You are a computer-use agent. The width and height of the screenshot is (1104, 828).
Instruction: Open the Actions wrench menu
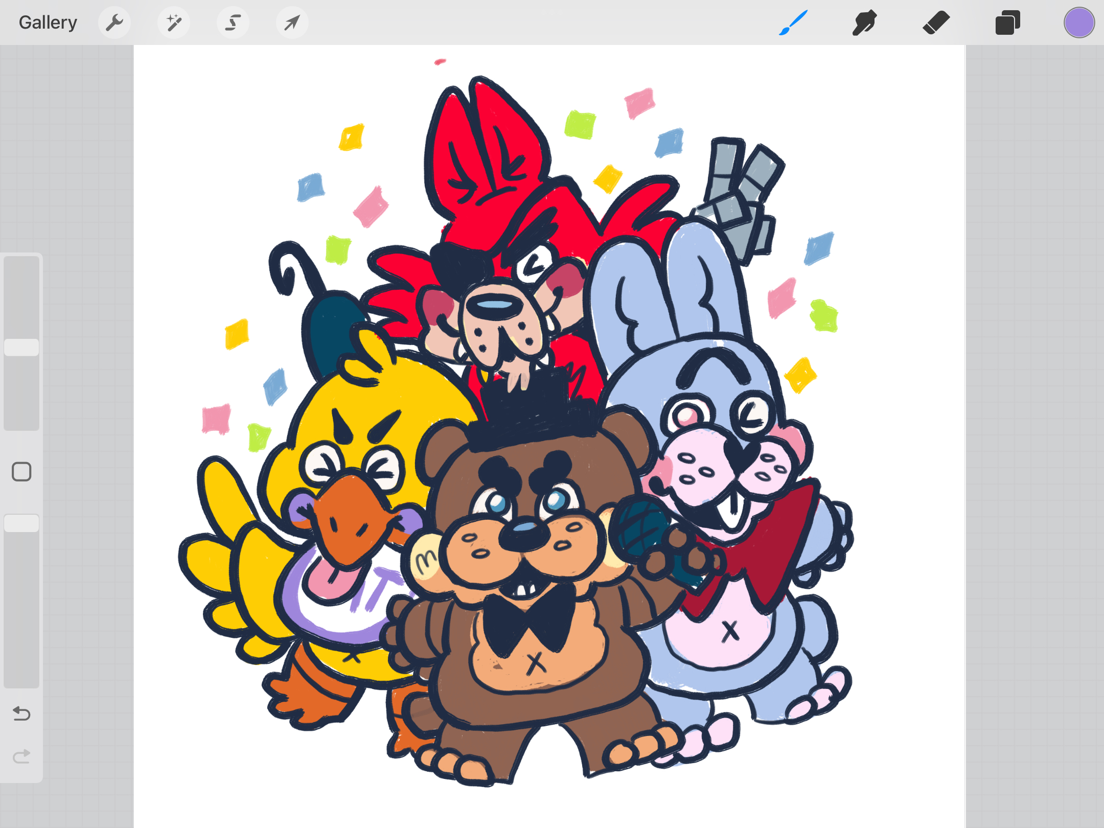tap(114, 22)
